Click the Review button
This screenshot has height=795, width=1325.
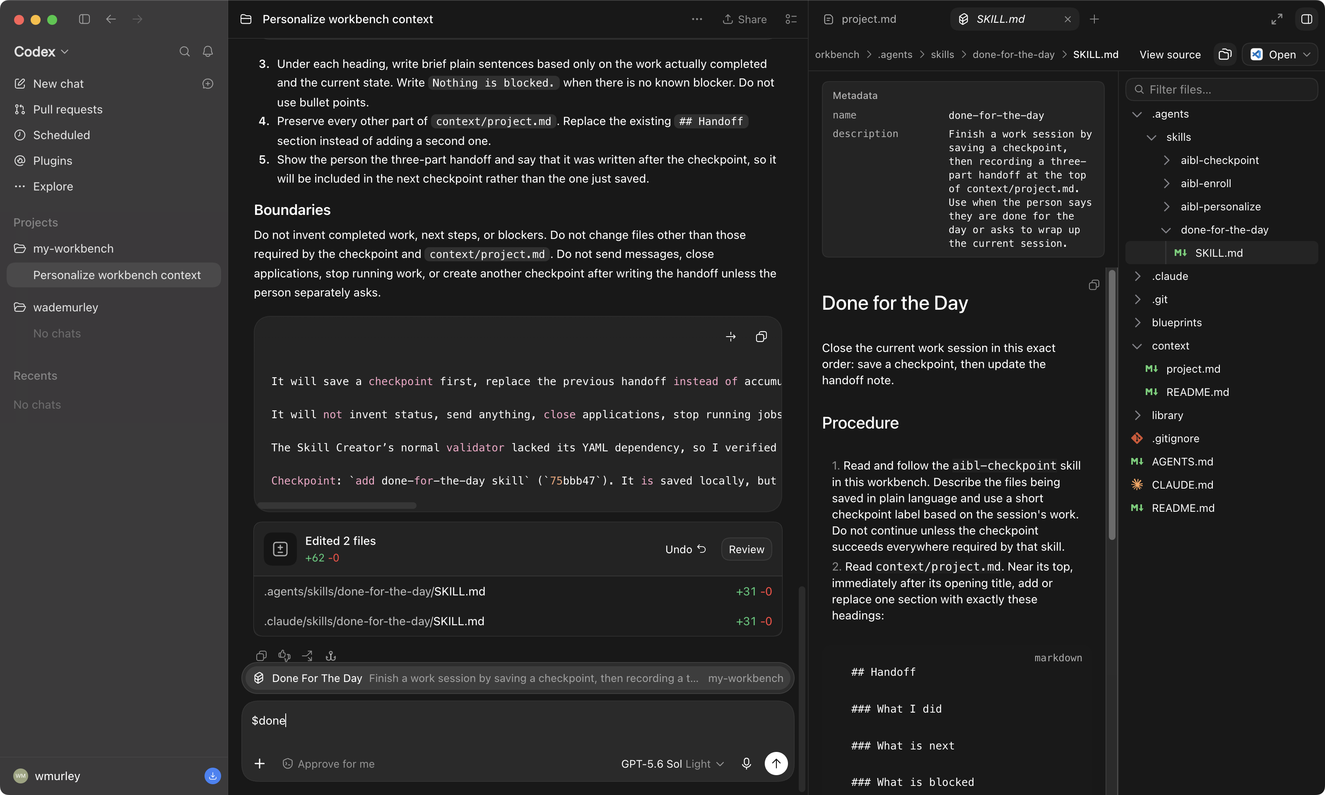[x=746, y=549]
